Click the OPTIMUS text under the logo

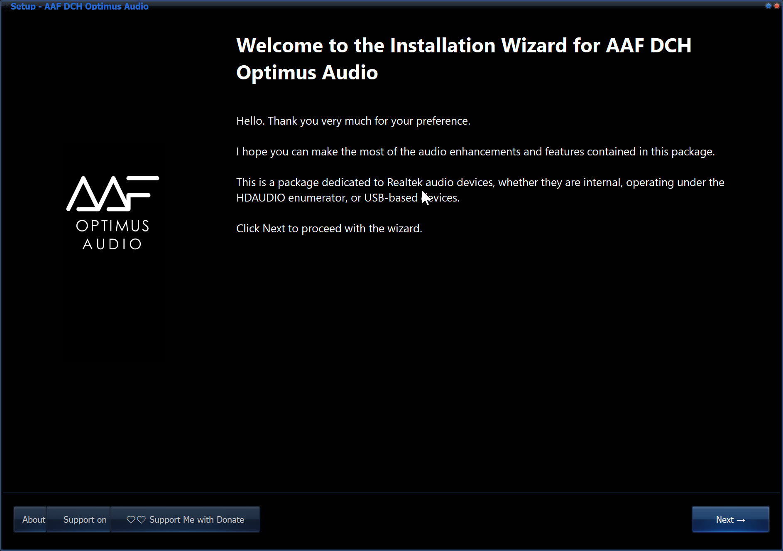pyautogui.click(x=113, y=226)
